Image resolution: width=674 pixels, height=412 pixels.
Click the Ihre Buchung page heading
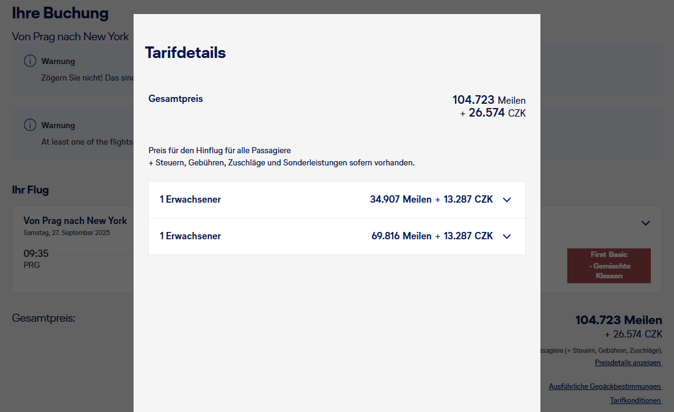[60, 13]
